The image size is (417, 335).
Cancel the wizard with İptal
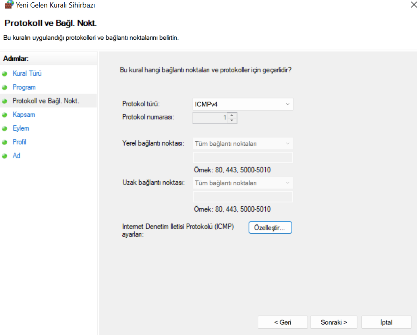click(x=386, y=322)
